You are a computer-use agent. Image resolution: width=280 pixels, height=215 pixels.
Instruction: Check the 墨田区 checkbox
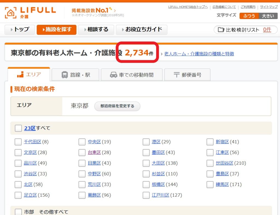pyautogui.click(x=146, y=153)
